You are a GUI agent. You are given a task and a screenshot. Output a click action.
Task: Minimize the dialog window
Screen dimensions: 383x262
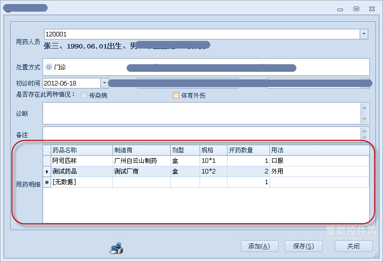pos(340,10)
